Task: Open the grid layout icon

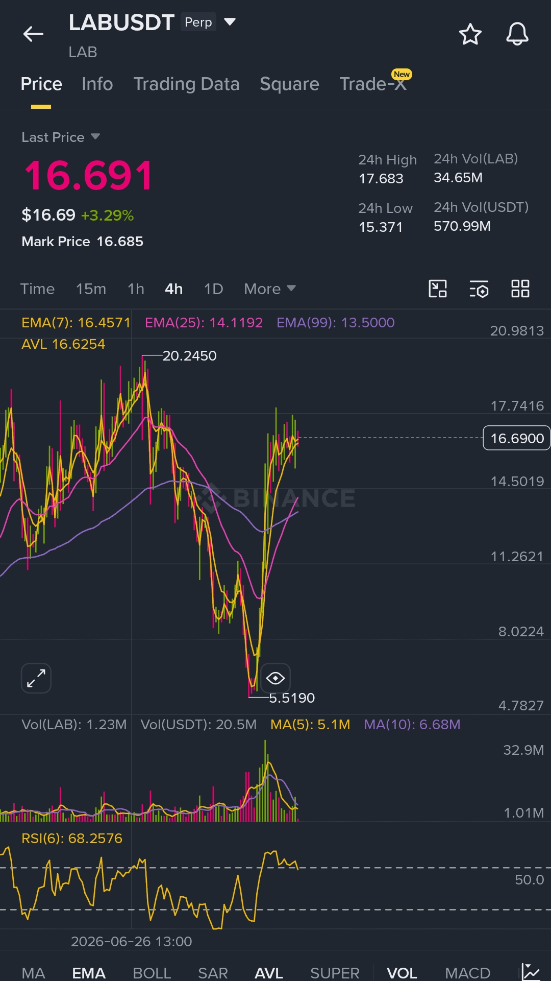Action: (x=520, y=289)
